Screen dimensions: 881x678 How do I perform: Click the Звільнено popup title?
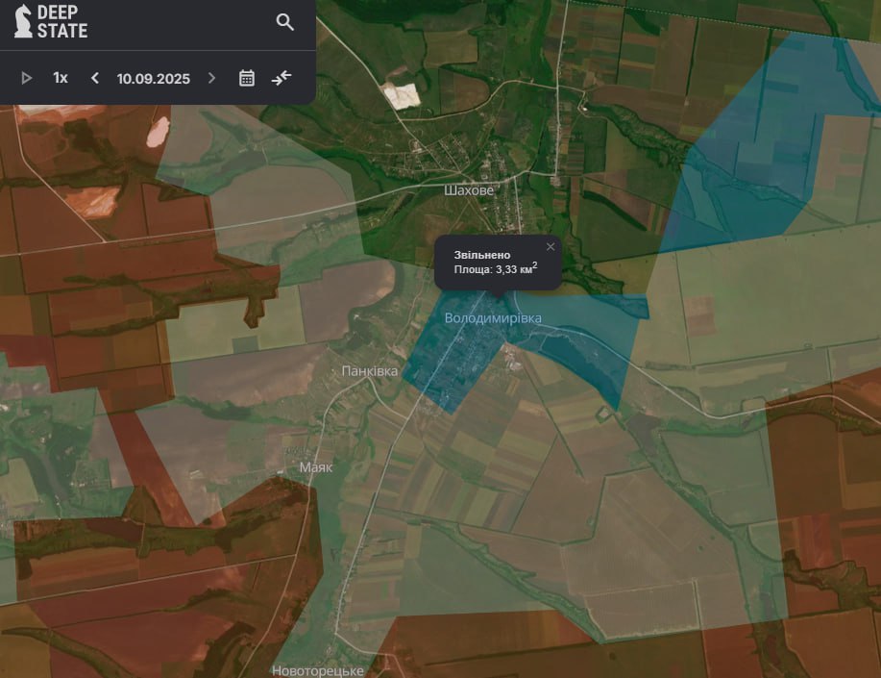click(x=476, y=254)
